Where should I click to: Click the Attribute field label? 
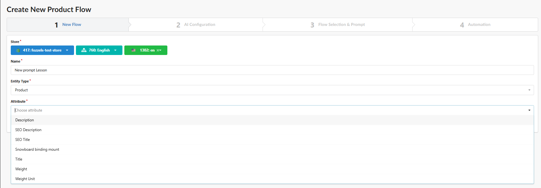coord(18,101)
